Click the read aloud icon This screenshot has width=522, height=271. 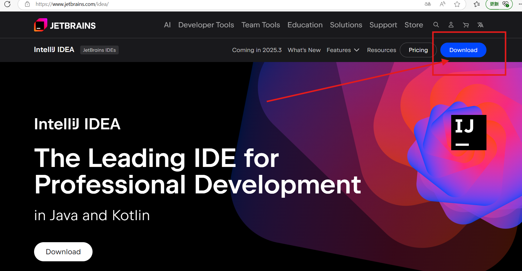442,4
